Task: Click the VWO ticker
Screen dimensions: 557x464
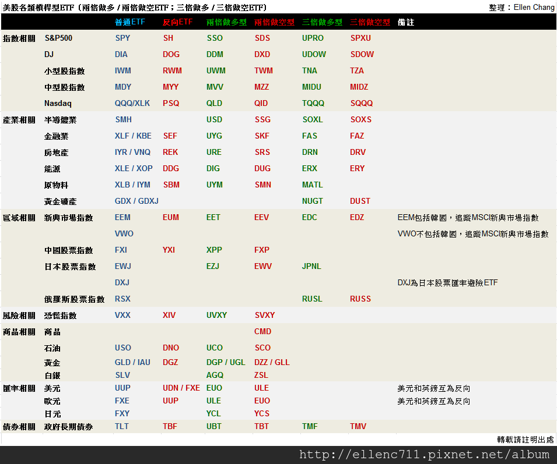Action: coord(124,233)
